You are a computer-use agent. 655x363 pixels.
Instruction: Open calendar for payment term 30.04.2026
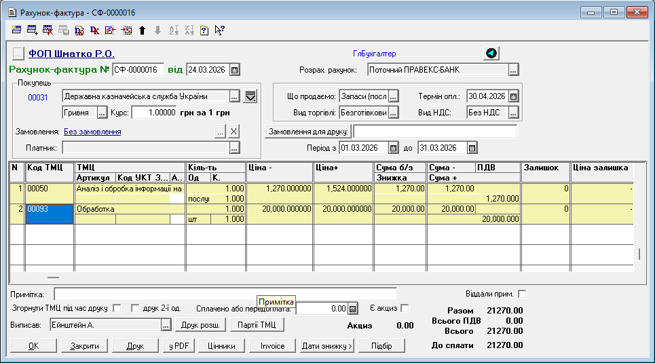coord(514,96)
